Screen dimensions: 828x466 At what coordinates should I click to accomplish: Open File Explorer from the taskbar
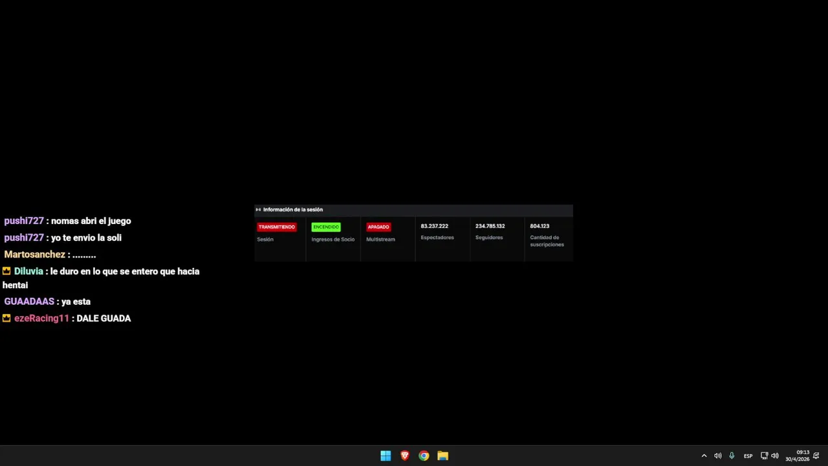[x=442, y=456]
